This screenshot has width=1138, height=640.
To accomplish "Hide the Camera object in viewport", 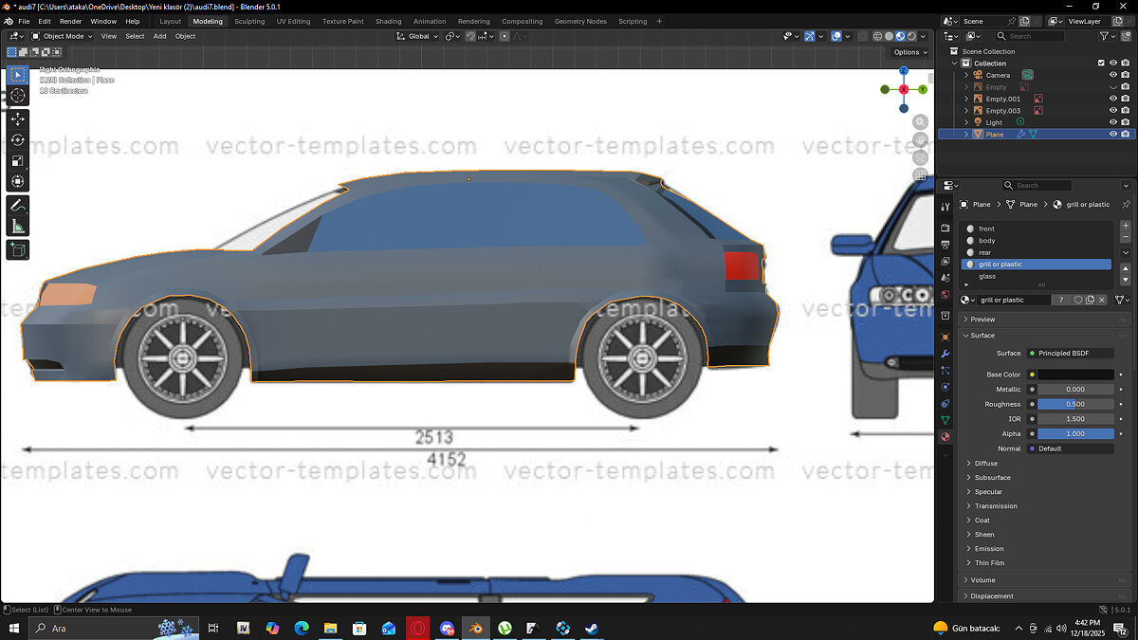I will (x=1113, y=75).
